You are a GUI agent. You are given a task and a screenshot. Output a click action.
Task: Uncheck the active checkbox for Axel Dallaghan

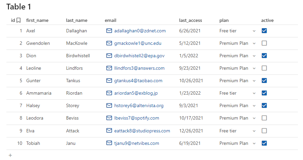pyautogui.click(x=264, y=31)
